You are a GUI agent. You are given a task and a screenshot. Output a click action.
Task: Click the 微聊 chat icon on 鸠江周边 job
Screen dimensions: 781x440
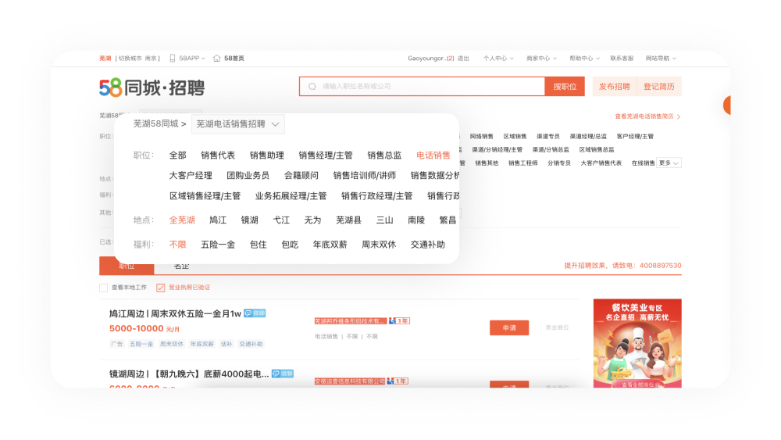pos(255,313)
